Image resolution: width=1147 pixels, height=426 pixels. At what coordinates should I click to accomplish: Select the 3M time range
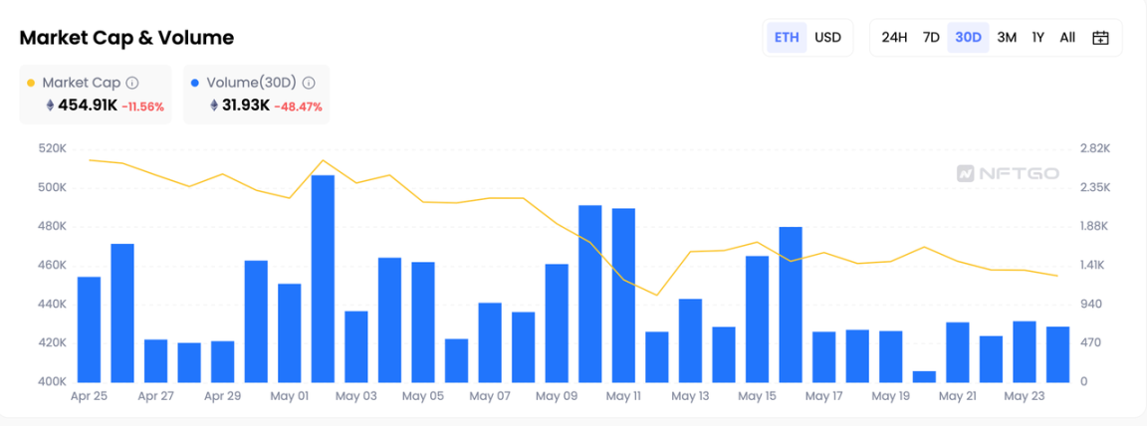[1007, 38]
